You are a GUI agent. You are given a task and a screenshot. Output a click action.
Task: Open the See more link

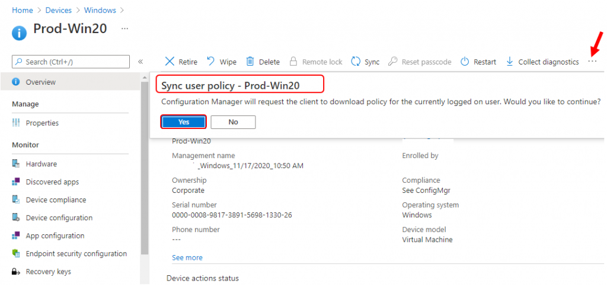coord(187,257)
